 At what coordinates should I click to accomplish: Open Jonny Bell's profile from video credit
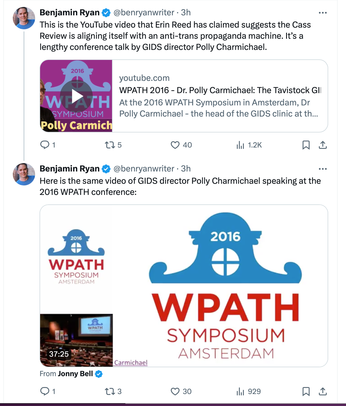coord(75,374)
